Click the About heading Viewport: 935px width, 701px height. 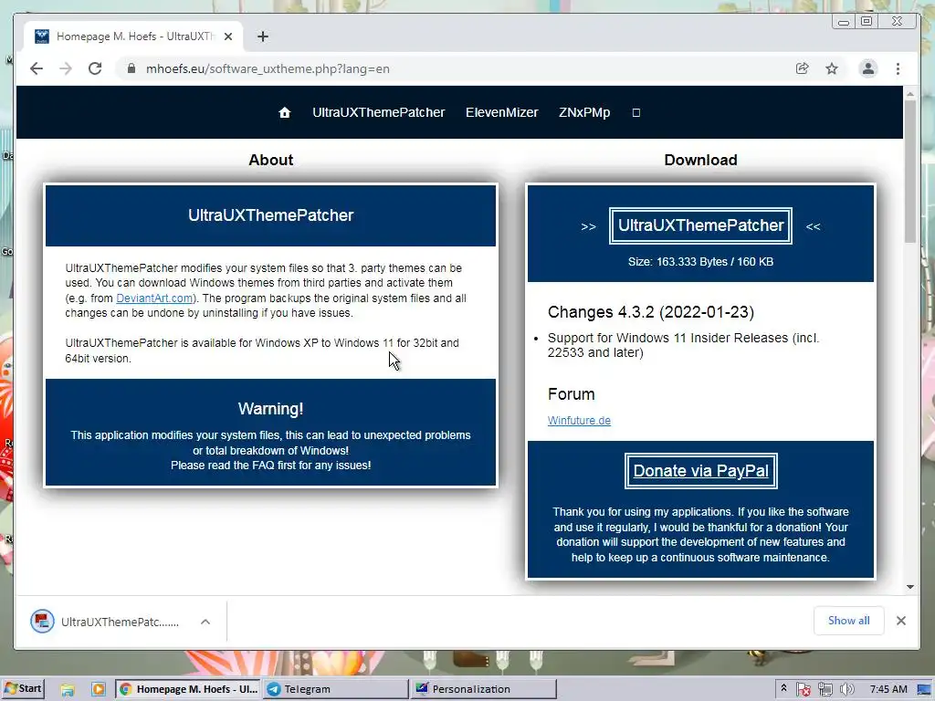point(270,160)
